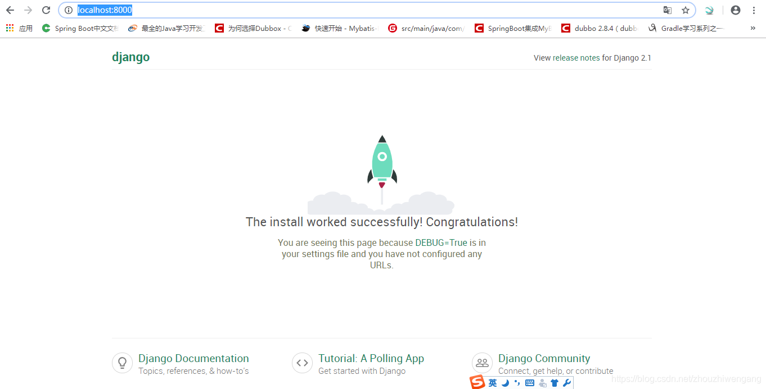Screen dimensions: 766x389
Task: Open the soft keyboard icon in IME bar
Action: 529,383
